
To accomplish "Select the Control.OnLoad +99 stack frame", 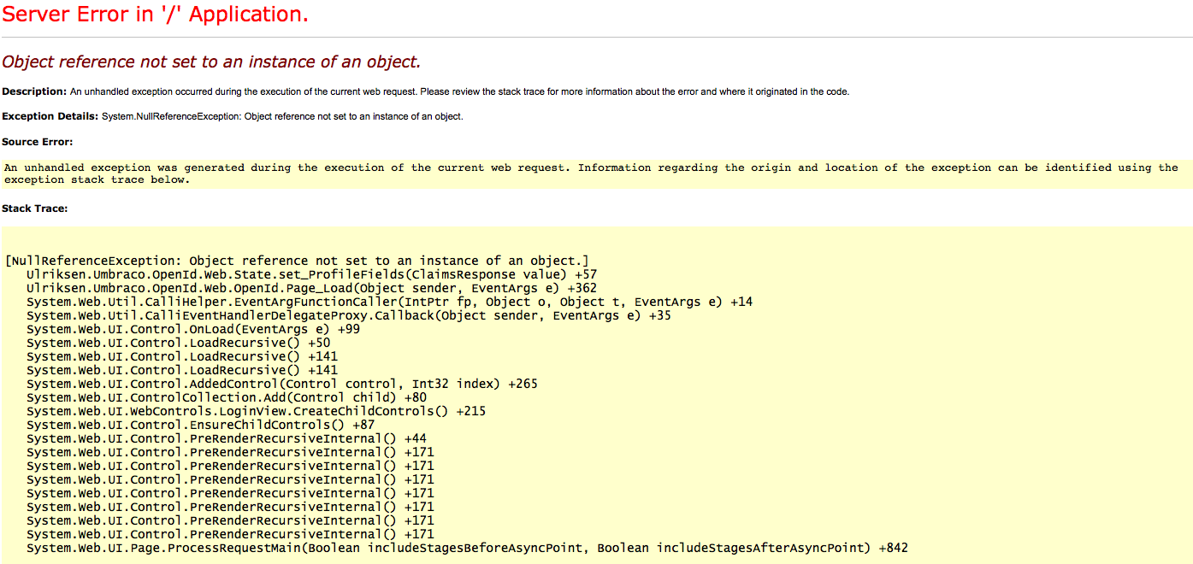I will point(193,329).
